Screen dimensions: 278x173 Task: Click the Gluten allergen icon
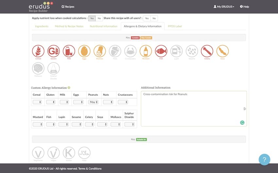click(54, 51)
